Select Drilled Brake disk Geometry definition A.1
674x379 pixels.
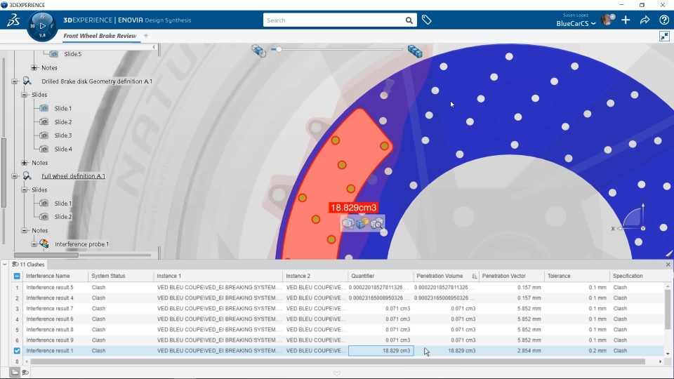(97, 81)
